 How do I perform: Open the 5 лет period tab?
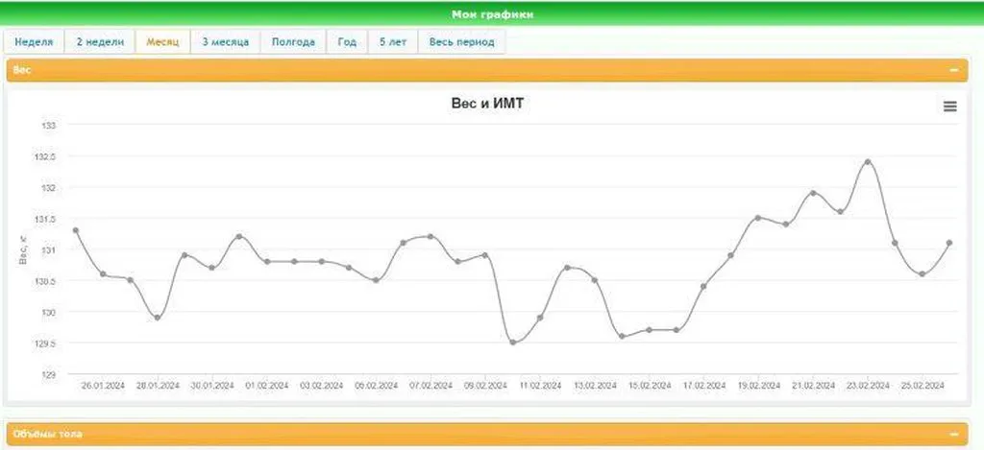point(392,42)
